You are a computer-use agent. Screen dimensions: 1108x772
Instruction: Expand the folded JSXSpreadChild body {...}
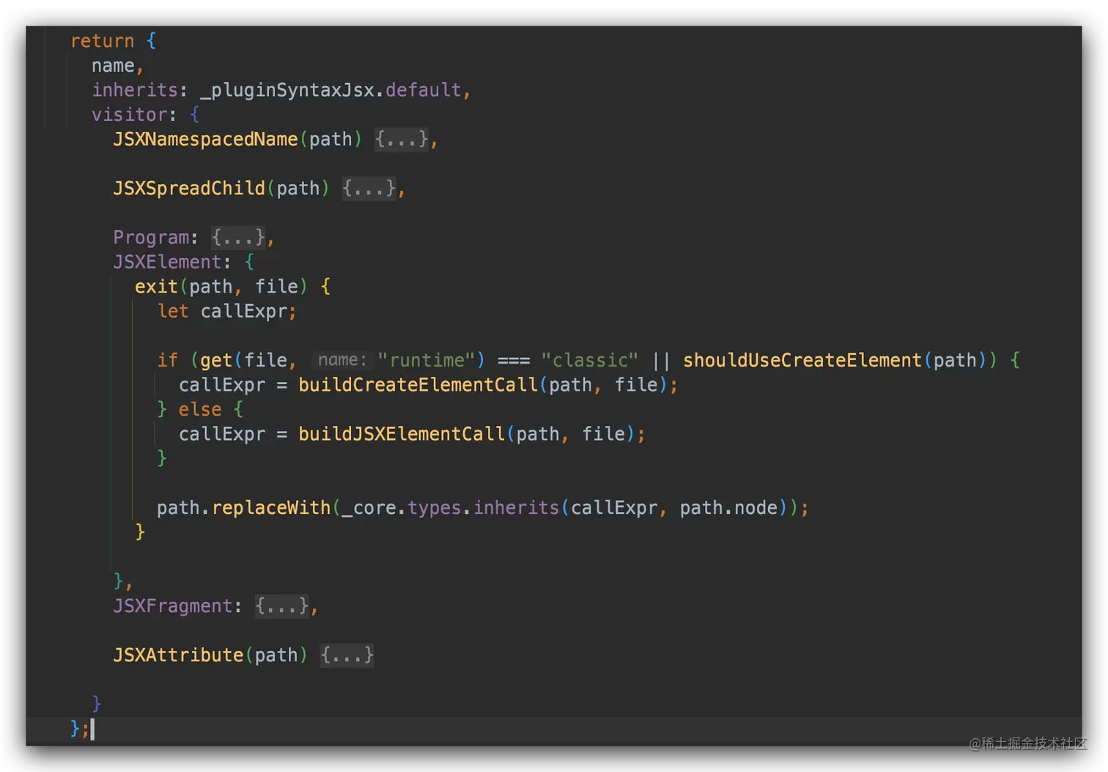(369, 188)
